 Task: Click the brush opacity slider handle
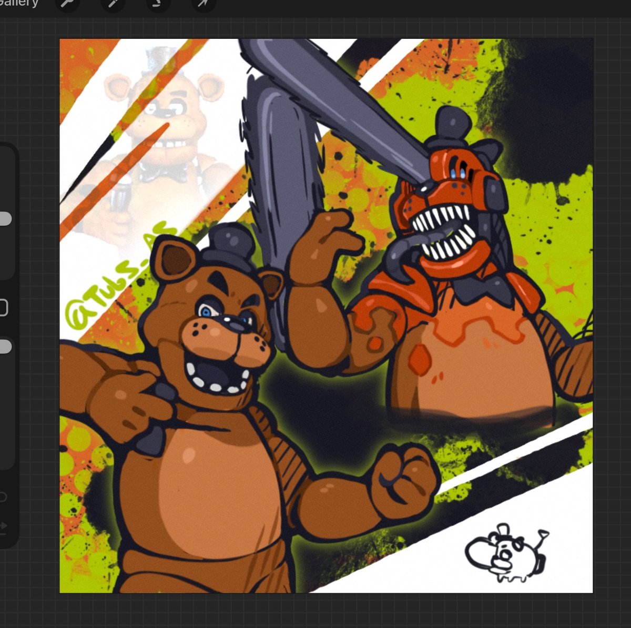[5, 347]
